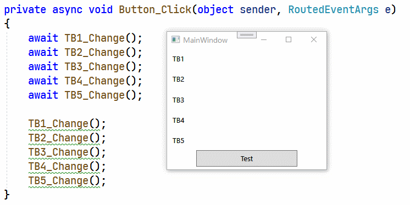Close the MainWindow window

pyautogui.click(x=313, y=39)
